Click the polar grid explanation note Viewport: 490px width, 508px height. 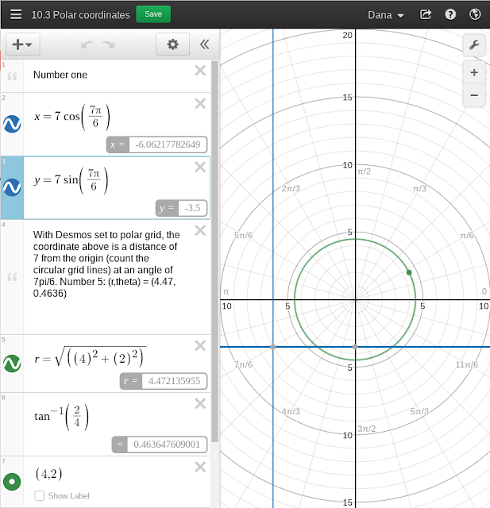tap(106, 264)
